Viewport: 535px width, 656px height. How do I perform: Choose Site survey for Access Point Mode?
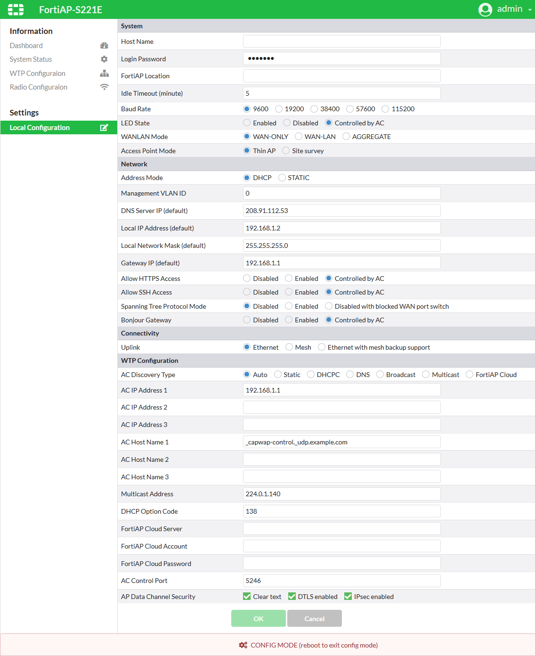coord(286,150)
